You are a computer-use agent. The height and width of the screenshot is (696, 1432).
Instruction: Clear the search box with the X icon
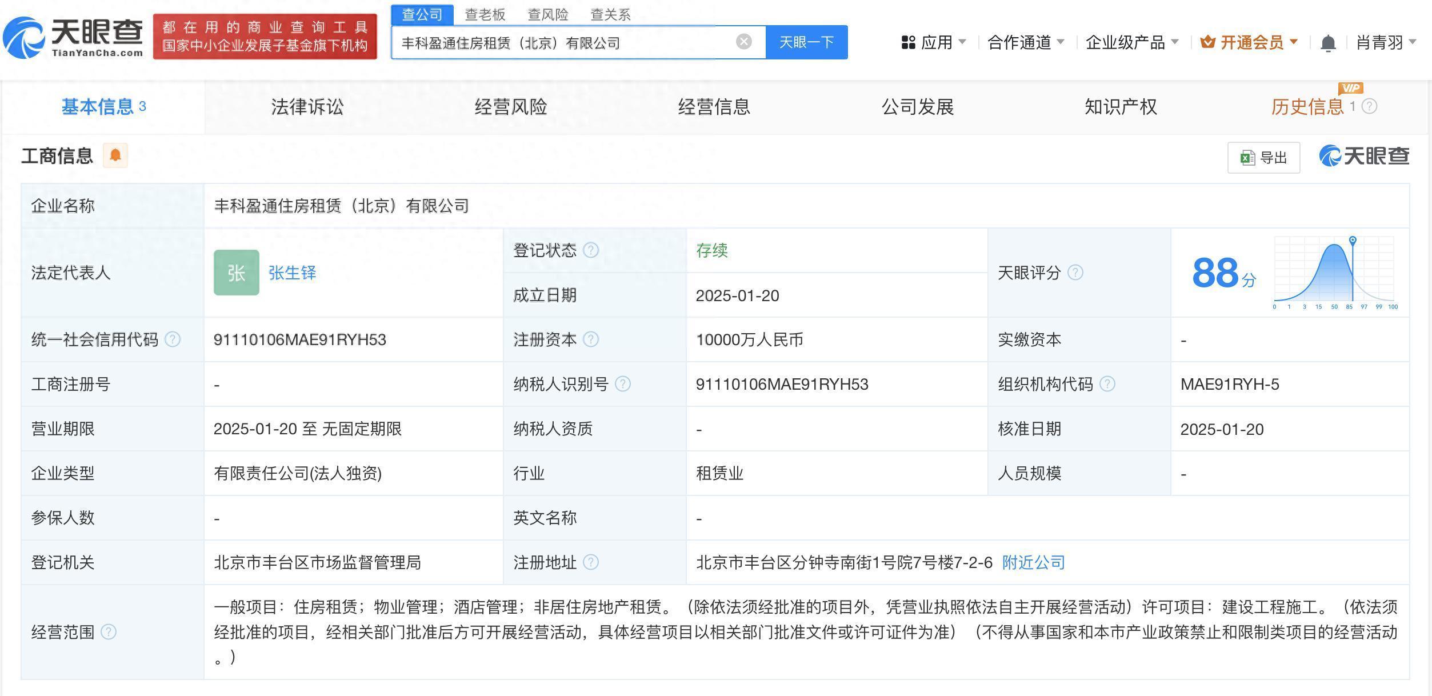tap(743, 42)
